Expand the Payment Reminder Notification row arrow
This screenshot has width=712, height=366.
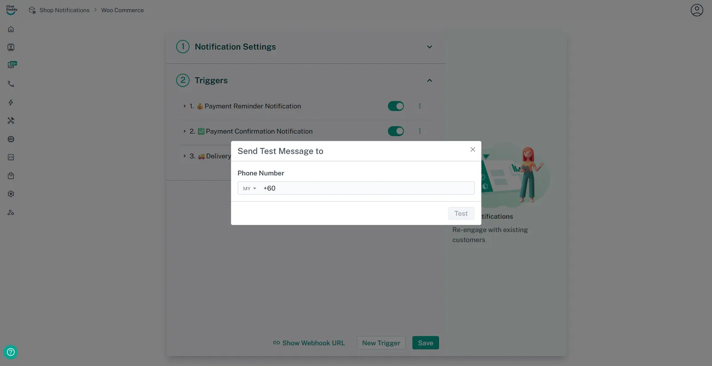pyautogui.click(x=185, y=106)
